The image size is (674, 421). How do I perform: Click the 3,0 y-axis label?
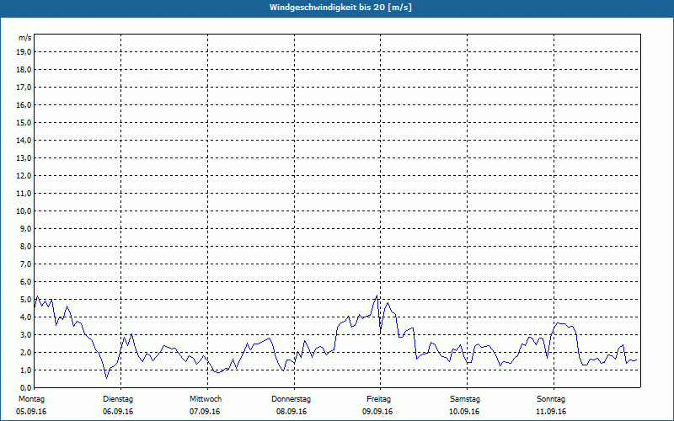pos(24,334)
